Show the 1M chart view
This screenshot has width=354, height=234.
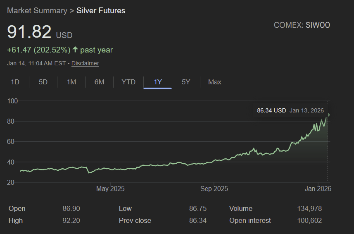(71, 82)
